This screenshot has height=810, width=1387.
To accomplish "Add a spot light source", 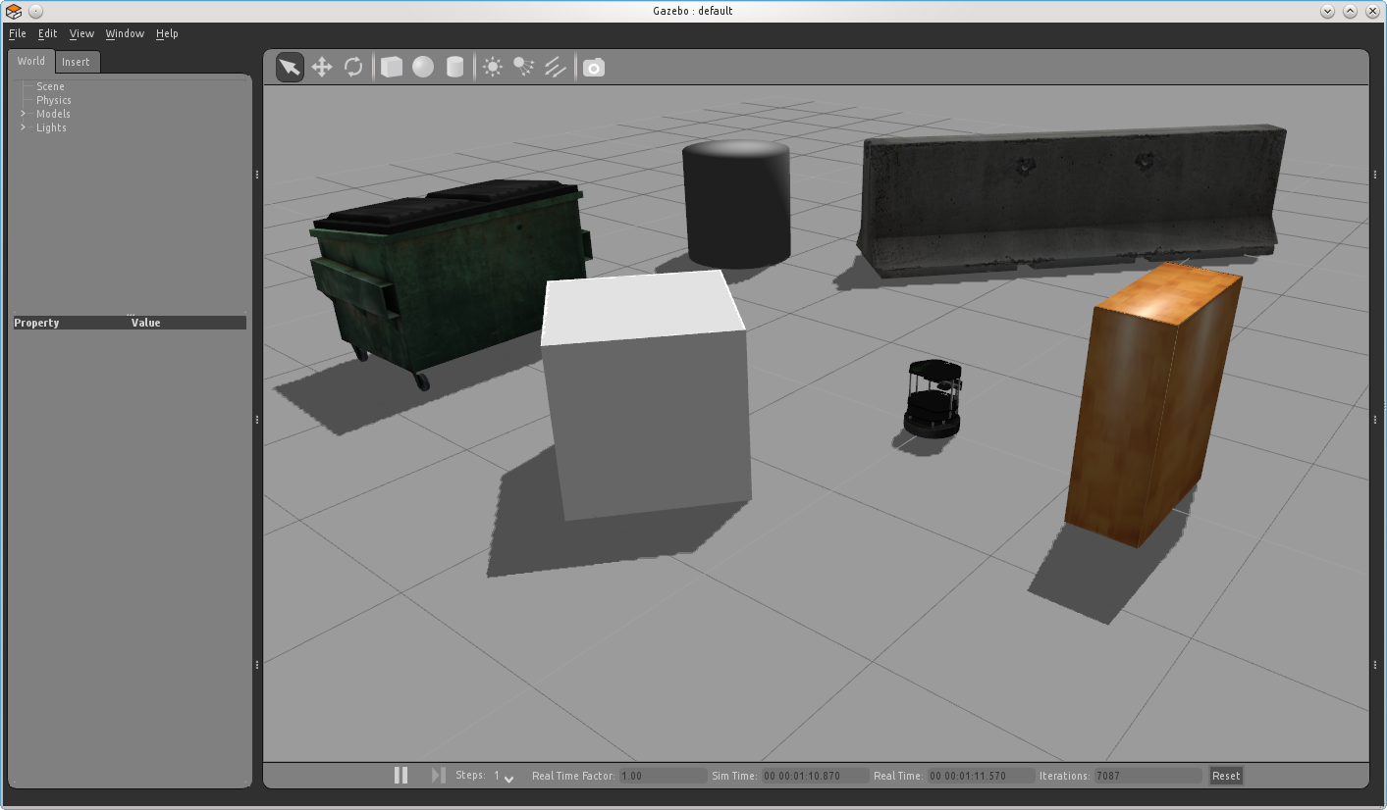I will point(524,67).
